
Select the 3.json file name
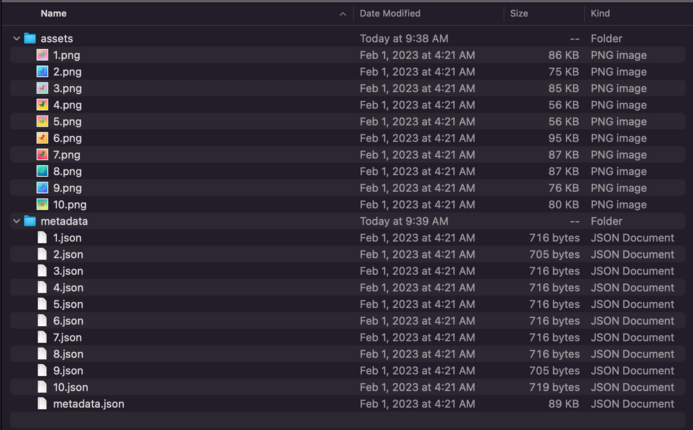coord(68,271)
